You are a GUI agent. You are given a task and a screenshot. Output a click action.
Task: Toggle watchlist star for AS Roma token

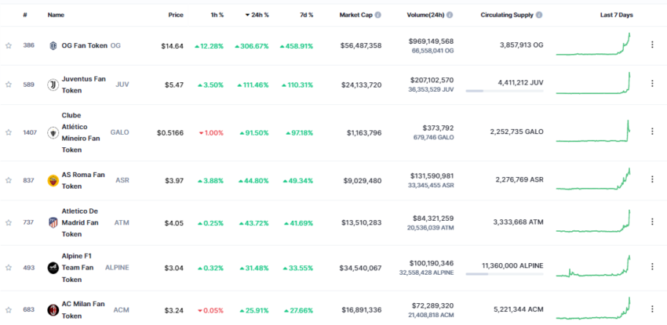[x=9, y=181]
